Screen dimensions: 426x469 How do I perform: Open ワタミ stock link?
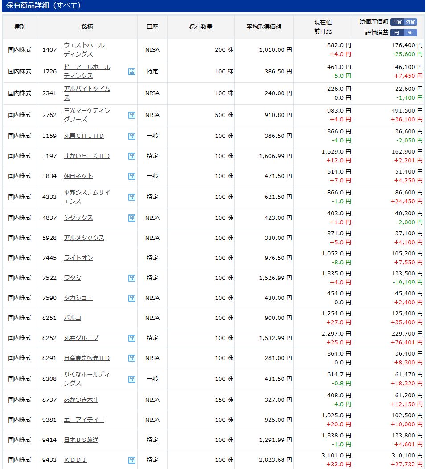[72, 278]
